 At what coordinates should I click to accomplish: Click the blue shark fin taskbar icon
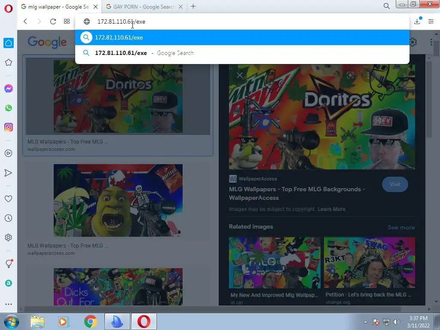tap(117, 321)
